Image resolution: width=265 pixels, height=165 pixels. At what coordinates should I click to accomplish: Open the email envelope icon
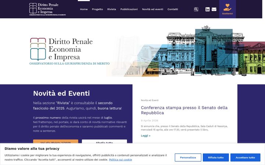pyautogui.click(x=214, y=9)
